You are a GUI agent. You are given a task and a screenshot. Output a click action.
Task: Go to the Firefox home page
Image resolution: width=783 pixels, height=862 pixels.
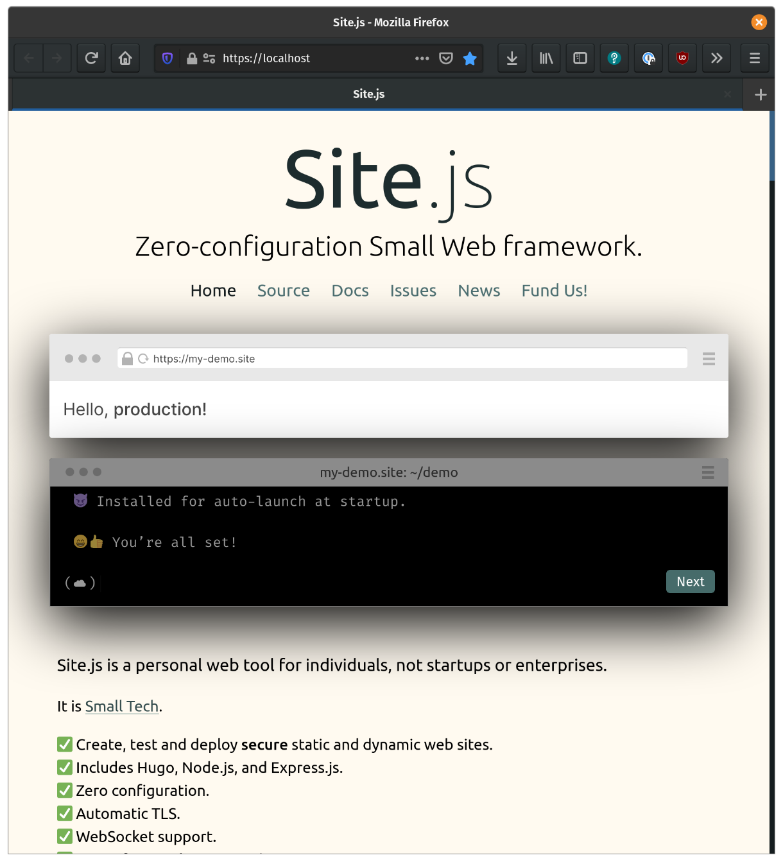pyautogui.click(x=125, y=58)
